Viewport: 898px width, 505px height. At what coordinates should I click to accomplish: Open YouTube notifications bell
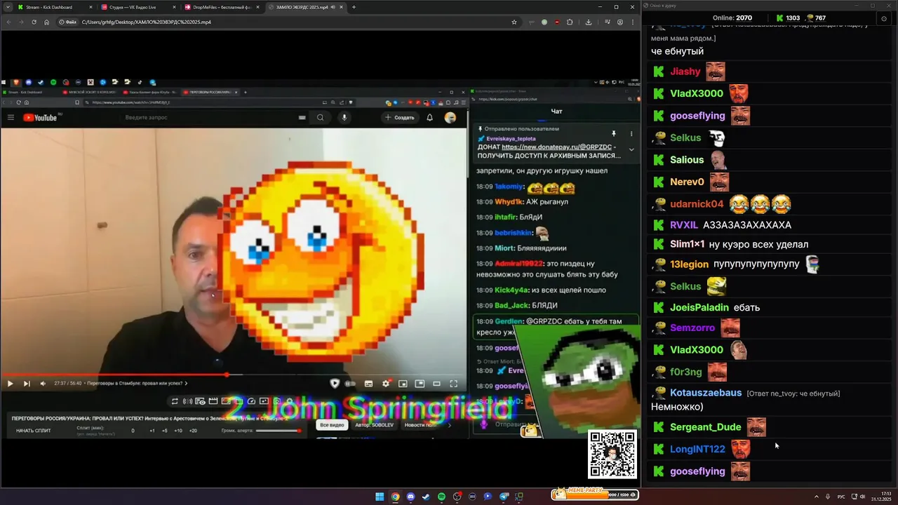[x=429, y=117]
